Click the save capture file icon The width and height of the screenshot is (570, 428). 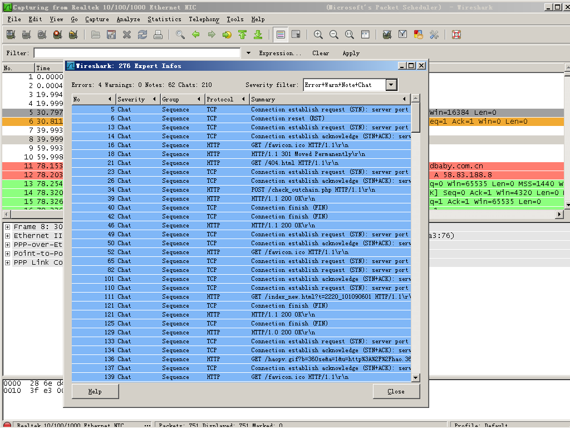pyautogui.click(x=111, y=35)
